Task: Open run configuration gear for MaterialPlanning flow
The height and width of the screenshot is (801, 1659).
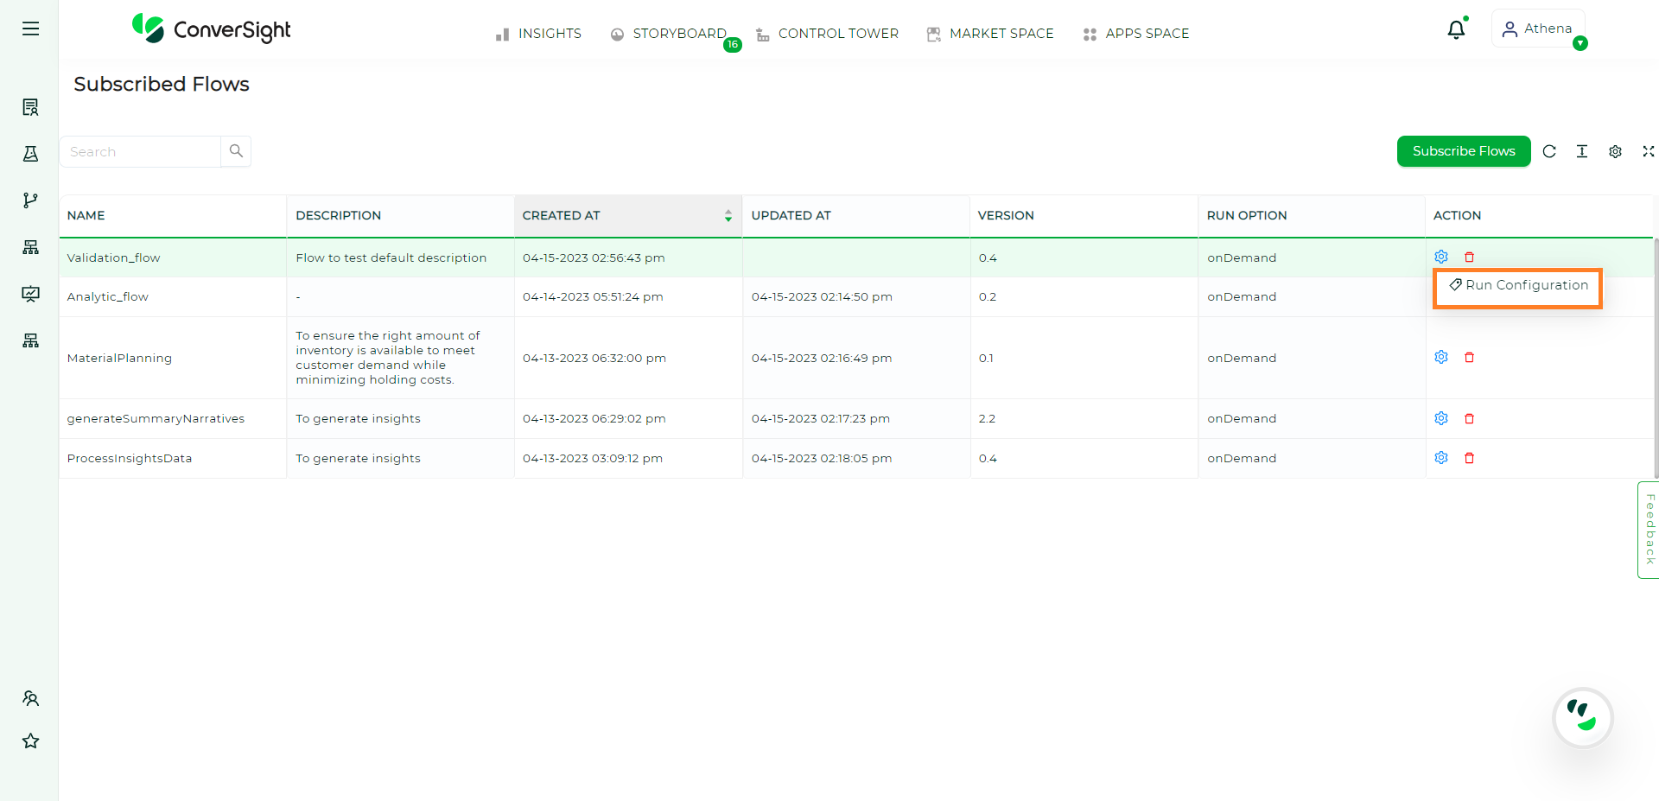Action: click(1440, 357)
